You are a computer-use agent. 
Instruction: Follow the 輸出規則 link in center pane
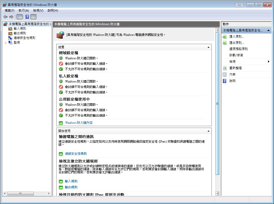click(x=71, y=187)
